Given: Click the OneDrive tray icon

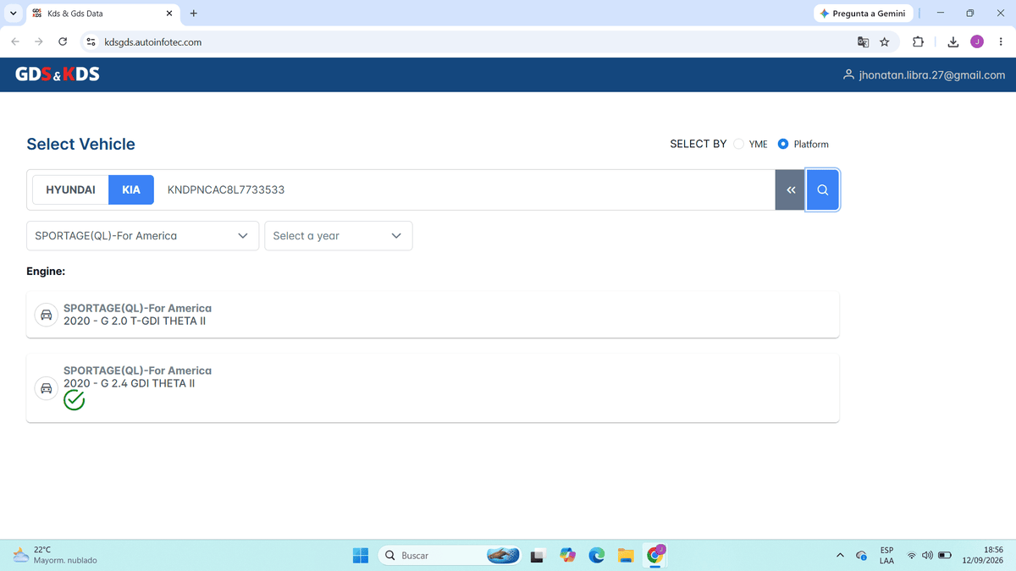Looking at the screenshot, I should click(861, 556).
